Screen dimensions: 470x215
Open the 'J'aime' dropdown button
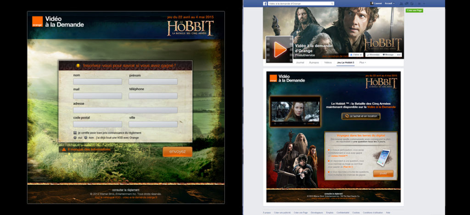[x=357, y=54]
